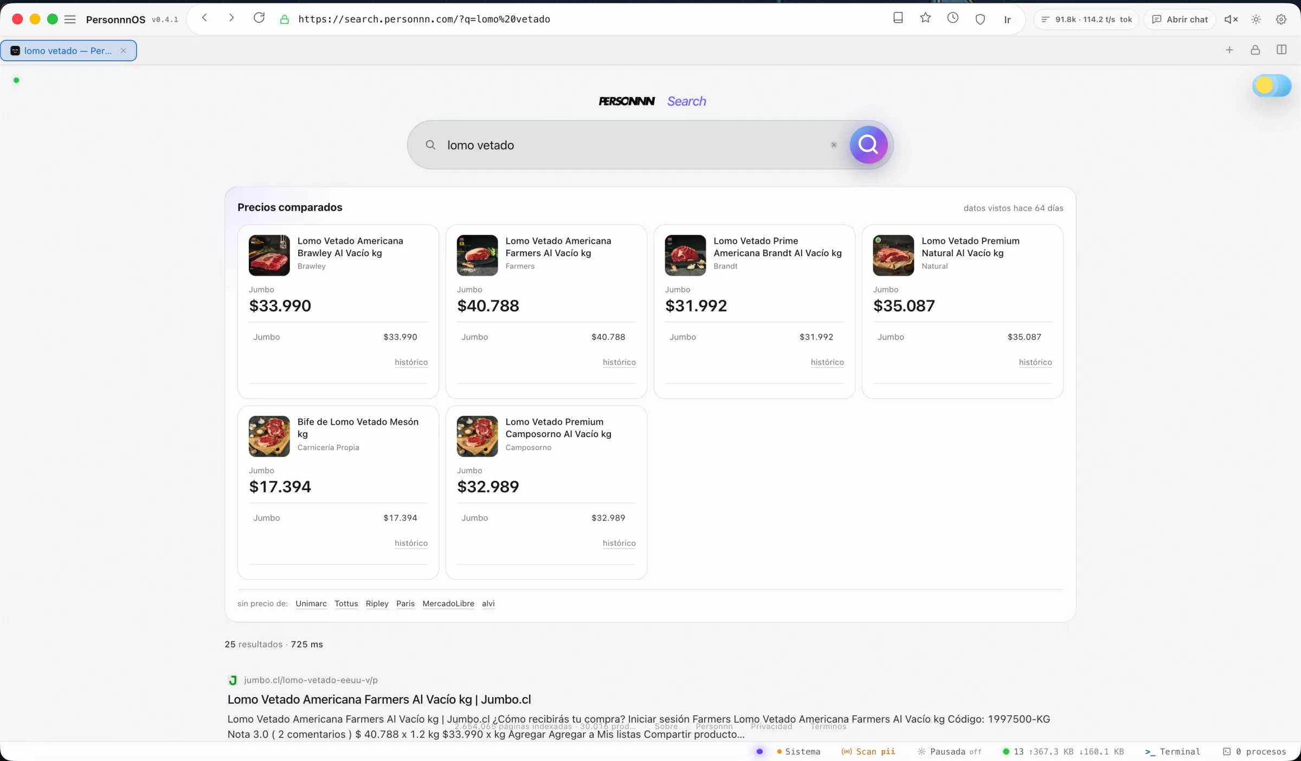Image resolution: width=1301 pixels, height=761 pixels.
Task: Click the lock icon in the tab bar
Action: coord(1255,50)
